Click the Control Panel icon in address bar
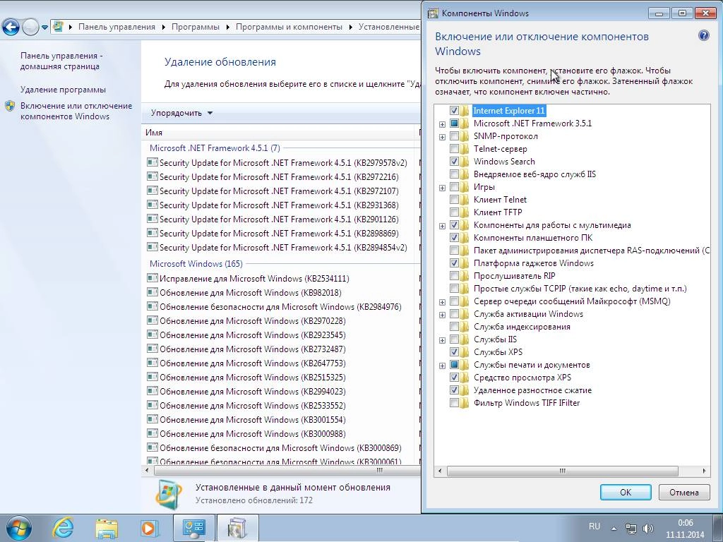Screen dimensions: 723x542 58,27
